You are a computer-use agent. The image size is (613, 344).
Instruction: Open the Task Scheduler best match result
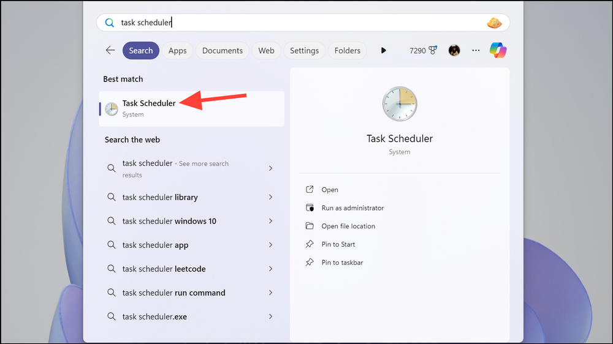[149, 108]
